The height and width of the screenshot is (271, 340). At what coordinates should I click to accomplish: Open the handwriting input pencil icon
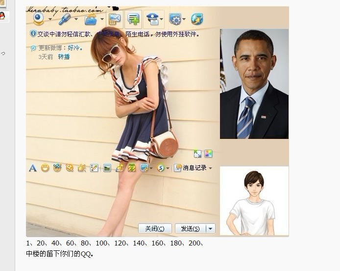point(94,168)
